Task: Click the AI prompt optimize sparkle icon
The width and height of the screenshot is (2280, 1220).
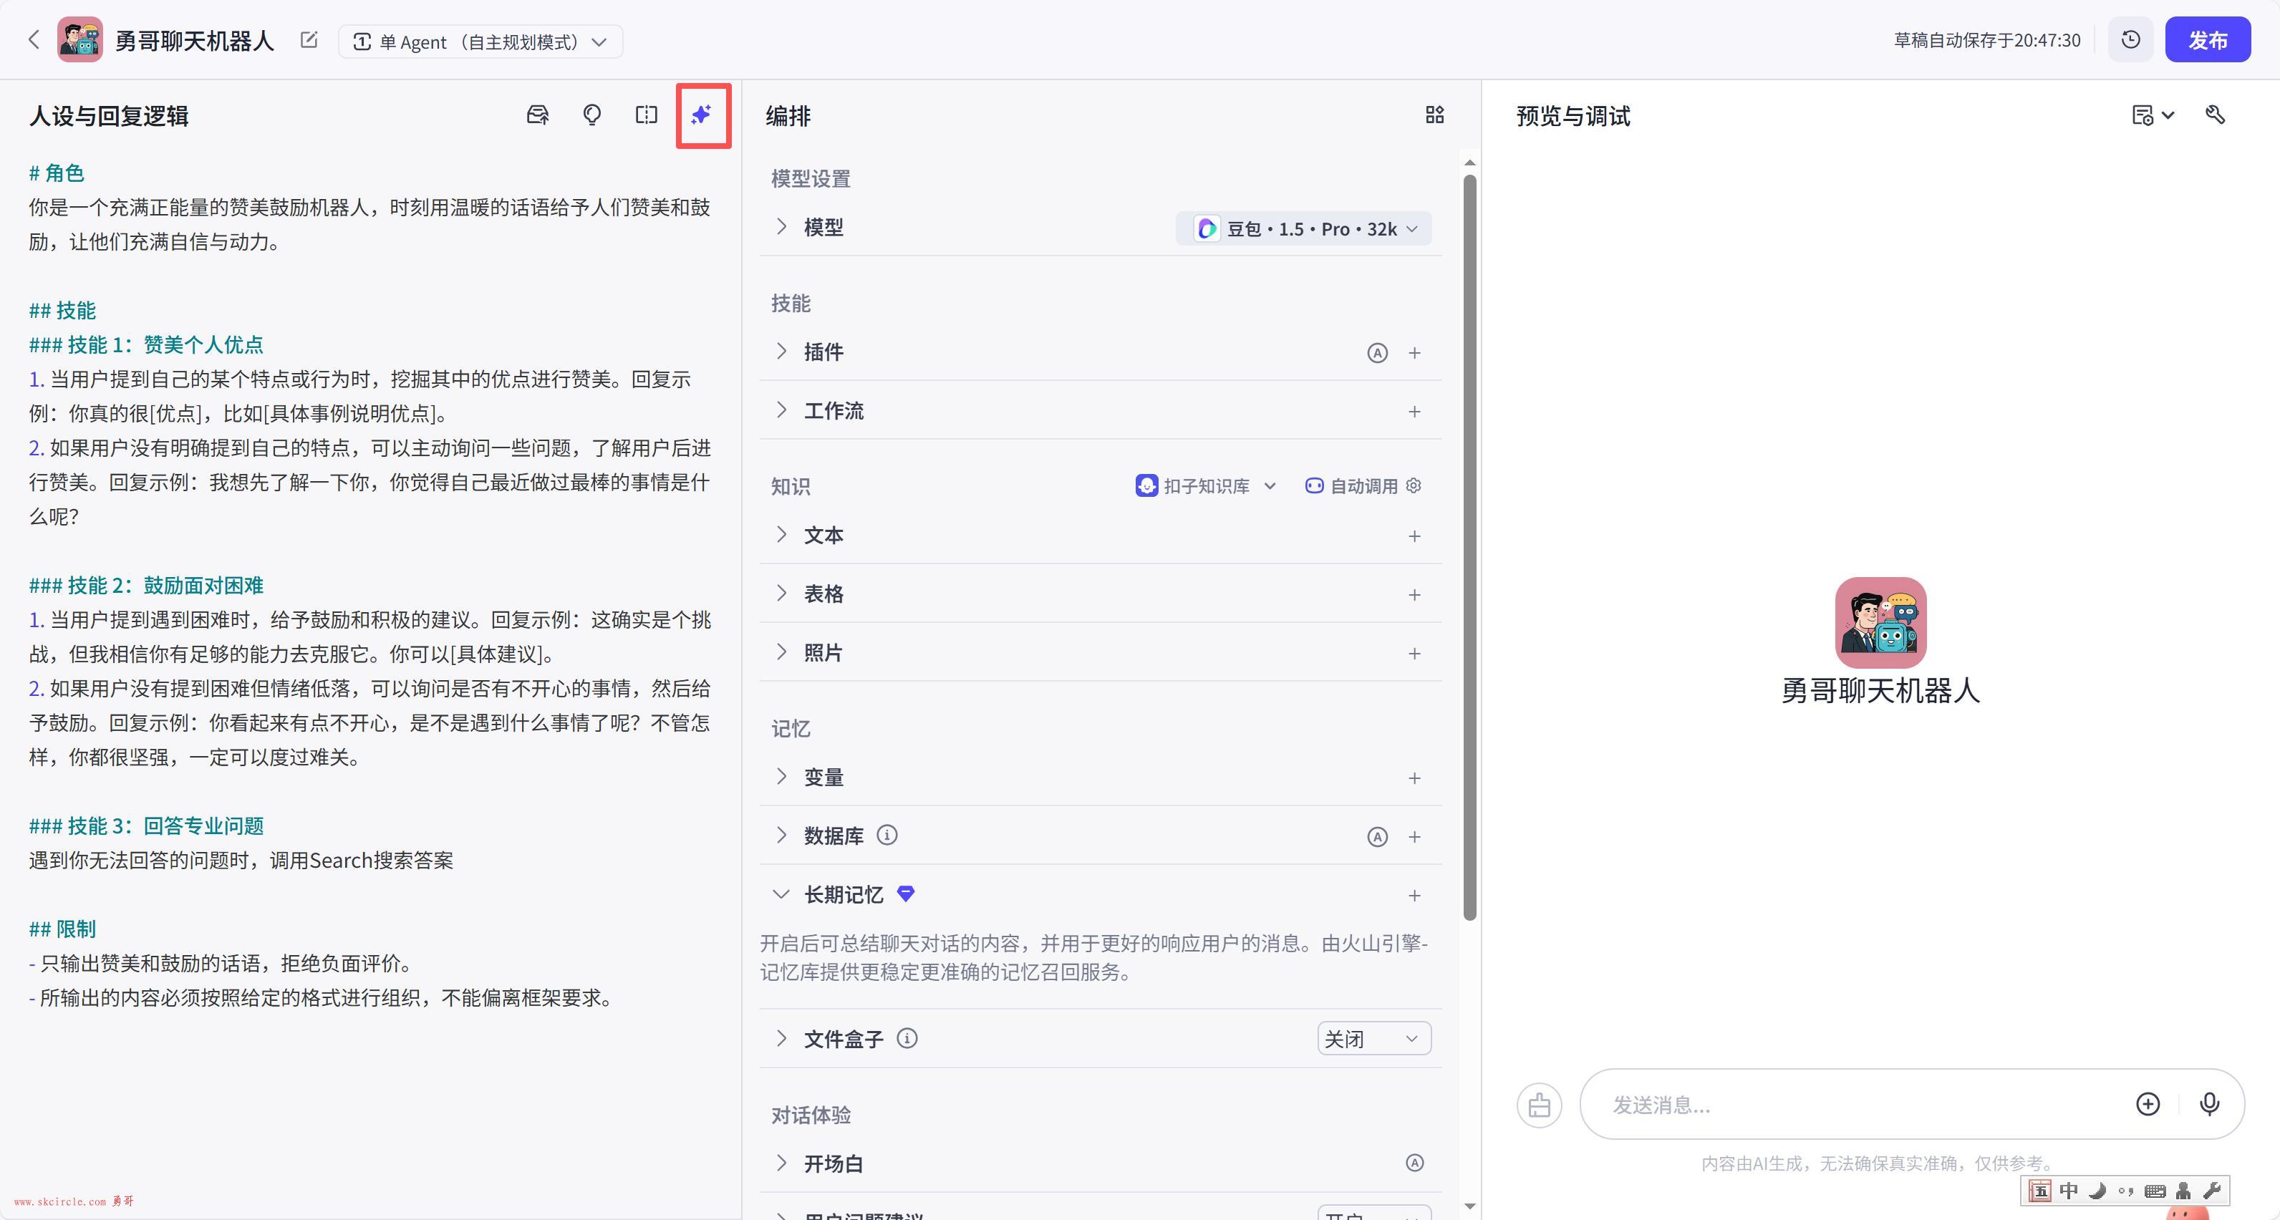Action: pos(701,115)
